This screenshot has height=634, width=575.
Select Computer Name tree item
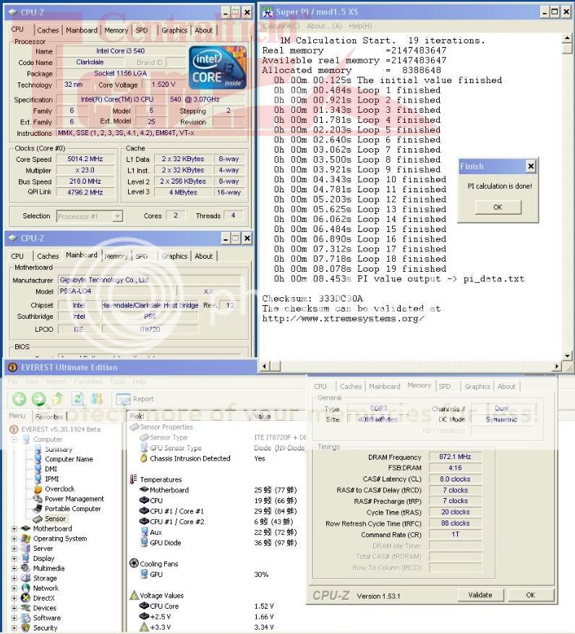click(69, 459)
